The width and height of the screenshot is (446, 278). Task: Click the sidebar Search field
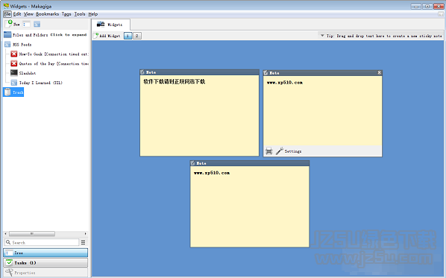point(42,242)
